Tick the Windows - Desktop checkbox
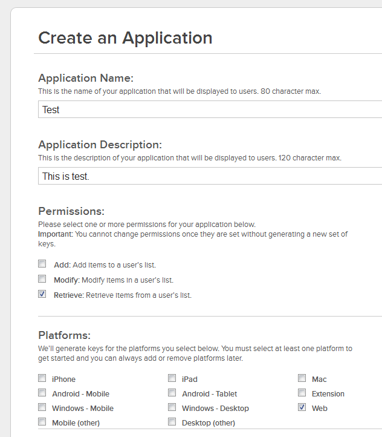Screen dimensions: 382x437 click(x=172, y=407)
